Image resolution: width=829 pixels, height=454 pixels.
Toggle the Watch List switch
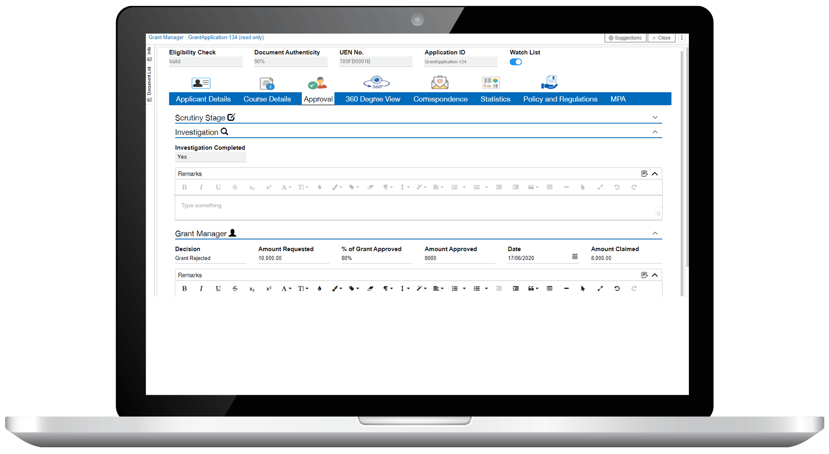516,62
